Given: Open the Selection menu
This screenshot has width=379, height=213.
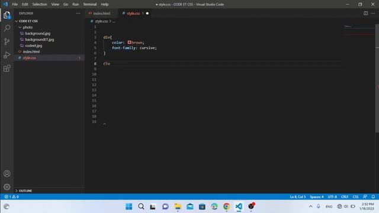Looking at the screenshot, I should [40, 4].
